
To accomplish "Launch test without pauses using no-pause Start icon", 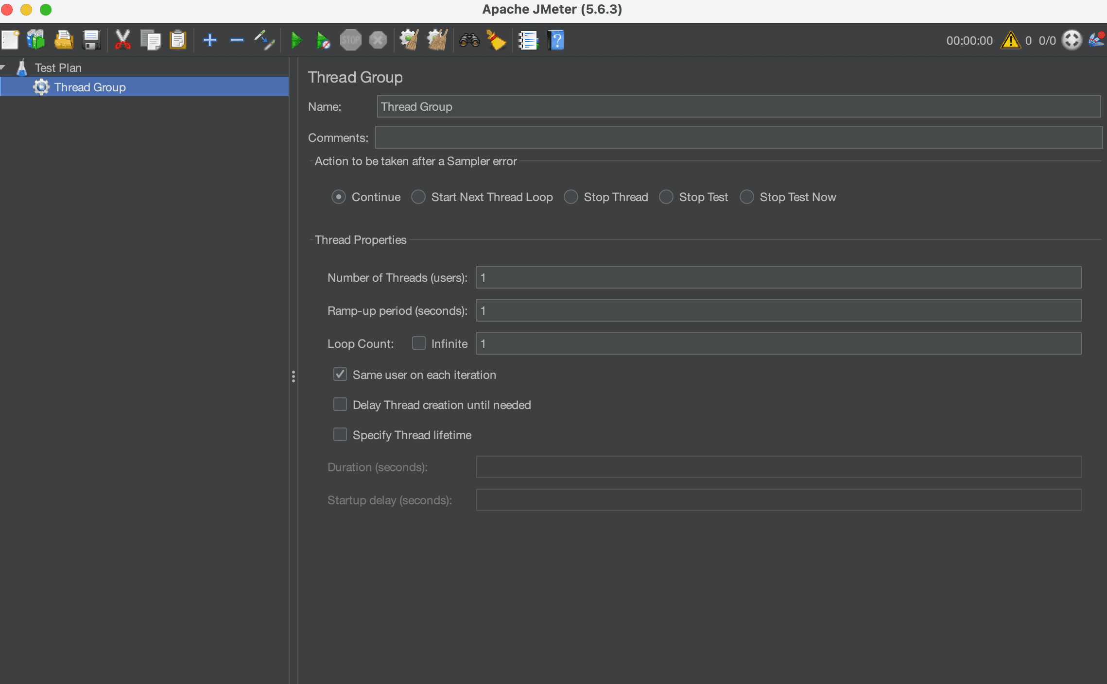I will click(x=323, y=40).
